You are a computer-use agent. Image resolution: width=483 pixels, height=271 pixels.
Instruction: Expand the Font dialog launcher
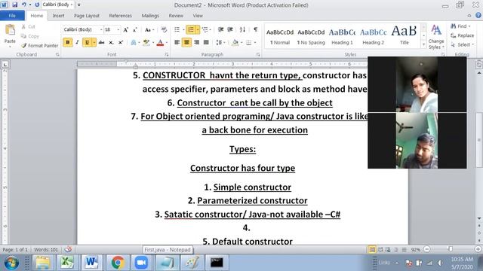(167, 54)
